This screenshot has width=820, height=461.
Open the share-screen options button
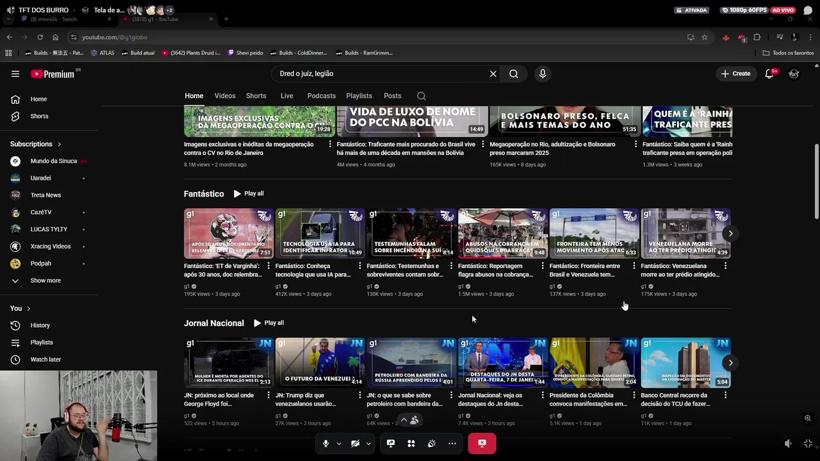[391, 443]
